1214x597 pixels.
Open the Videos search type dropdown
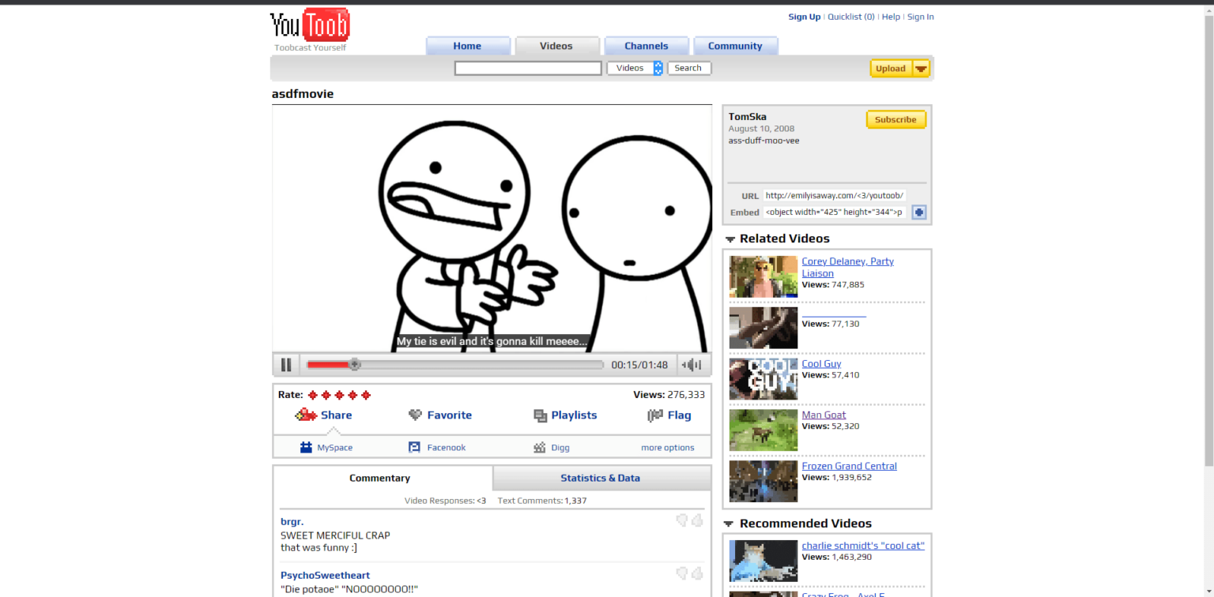pos(658,69)
